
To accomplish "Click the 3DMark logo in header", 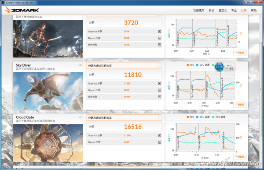I will coord(22,10).
